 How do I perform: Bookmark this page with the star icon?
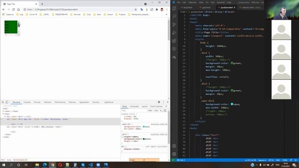point(135,9)
